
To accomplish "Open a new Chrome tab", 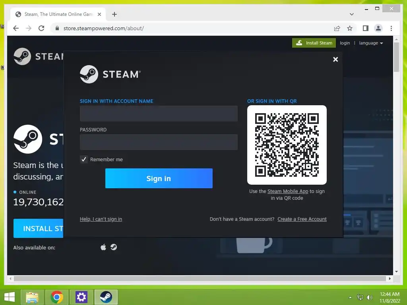I will pyautogui.click(x=114, y=14).
